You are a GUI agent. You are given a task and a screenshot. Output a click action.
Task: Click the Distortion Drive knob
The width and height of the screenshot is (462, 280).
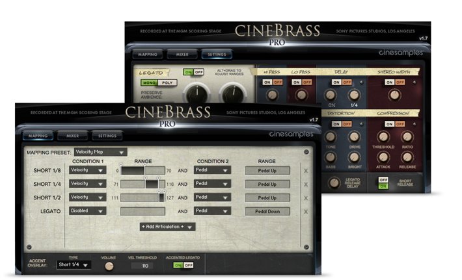click(354, 137)
